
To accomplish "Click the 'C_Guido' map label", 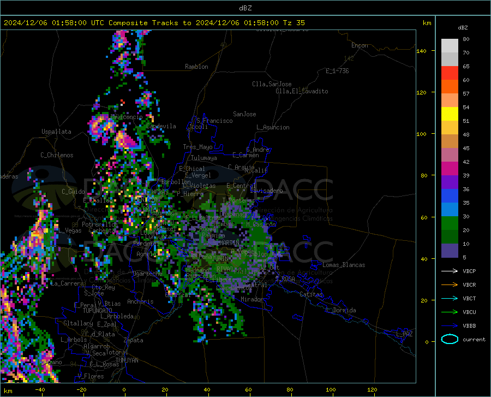I will point(73,192).
